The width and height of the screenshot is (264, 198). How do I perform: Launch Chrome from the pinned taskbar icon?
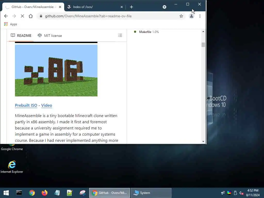32,193
